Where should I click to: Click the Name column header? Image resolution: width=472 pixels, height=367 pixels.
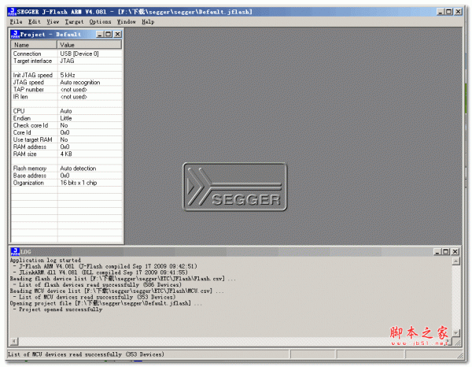(34, 45)
